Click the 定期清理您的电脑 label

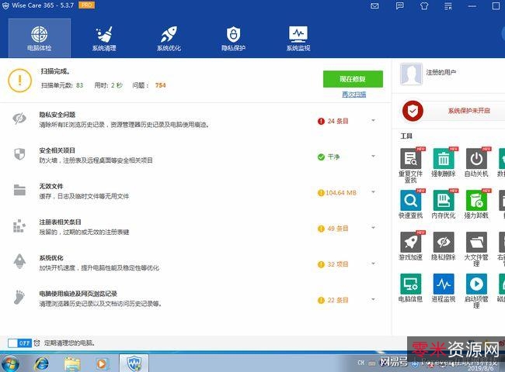tap(70, 343)
